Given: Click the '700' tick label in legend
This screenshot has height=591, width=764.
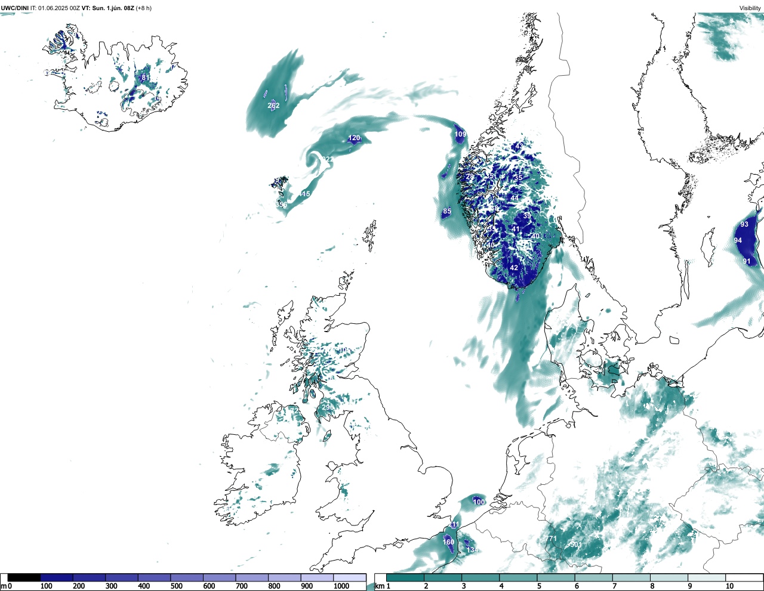Looking at the screenshot, I should coord(241,586).
